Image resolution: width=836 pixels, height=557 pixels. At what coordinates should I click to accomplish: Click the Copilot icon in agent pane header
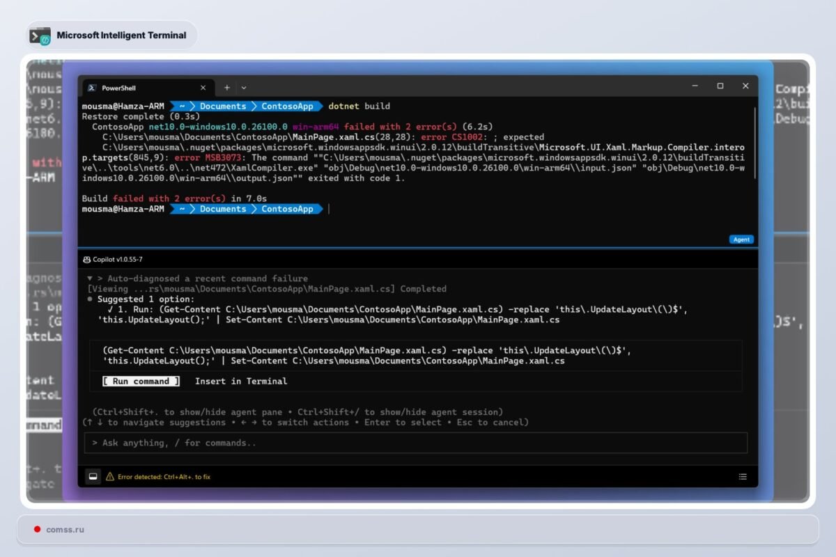click(86, 260)
